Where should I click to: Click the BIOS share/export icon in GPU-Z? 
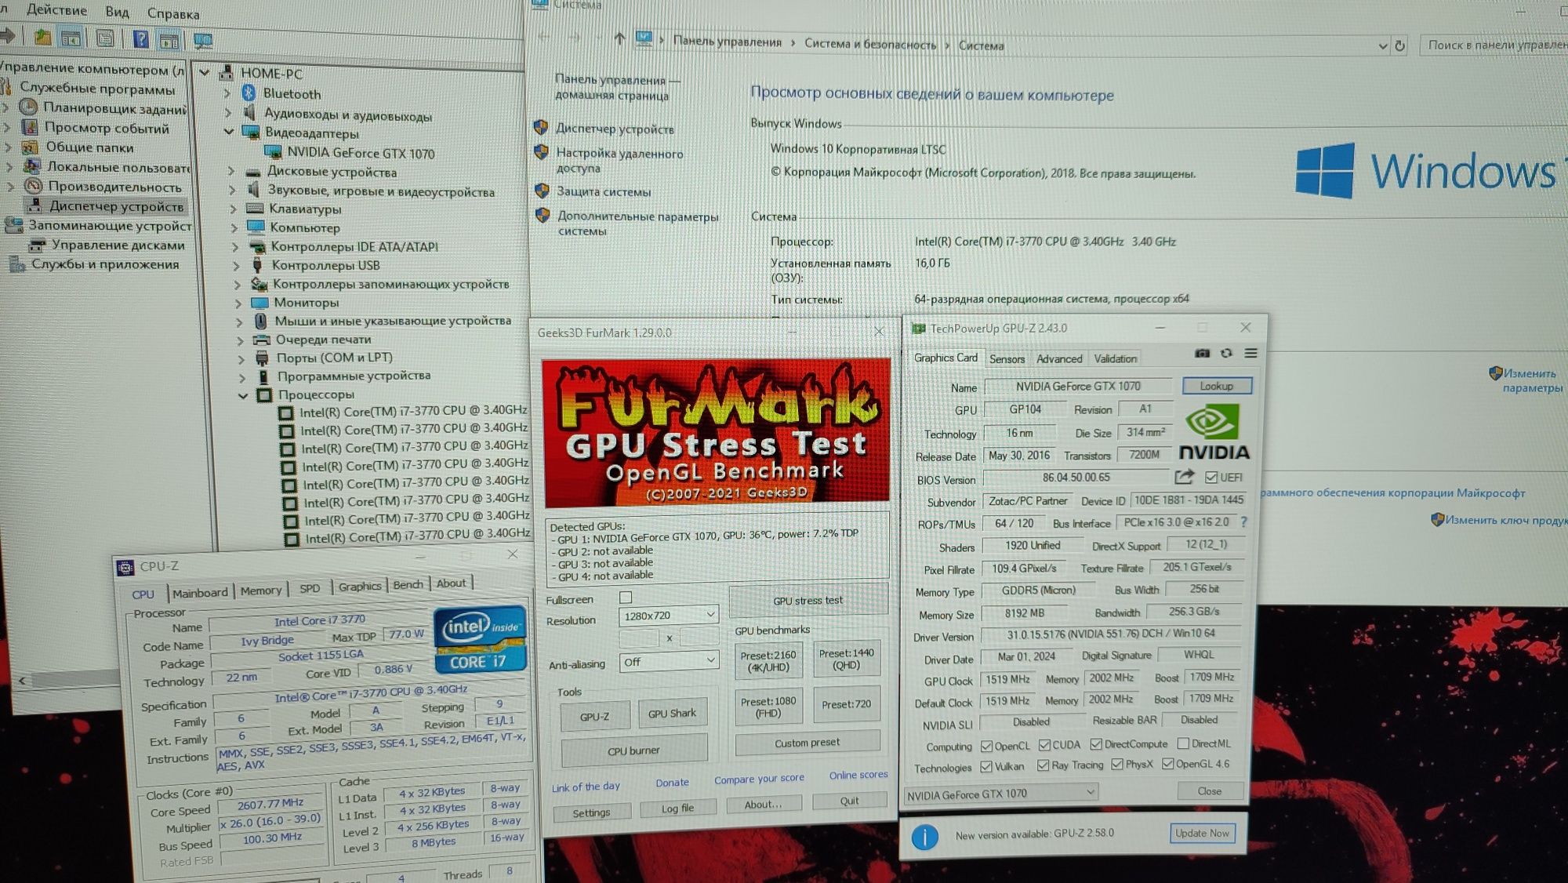1184,477
